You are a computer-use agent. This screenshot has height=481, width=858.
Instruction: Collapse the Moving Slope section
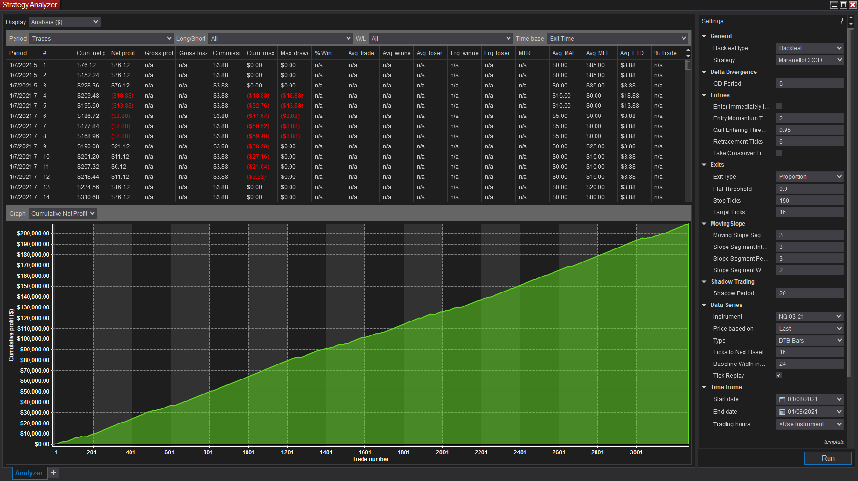[x=704, y=224]
